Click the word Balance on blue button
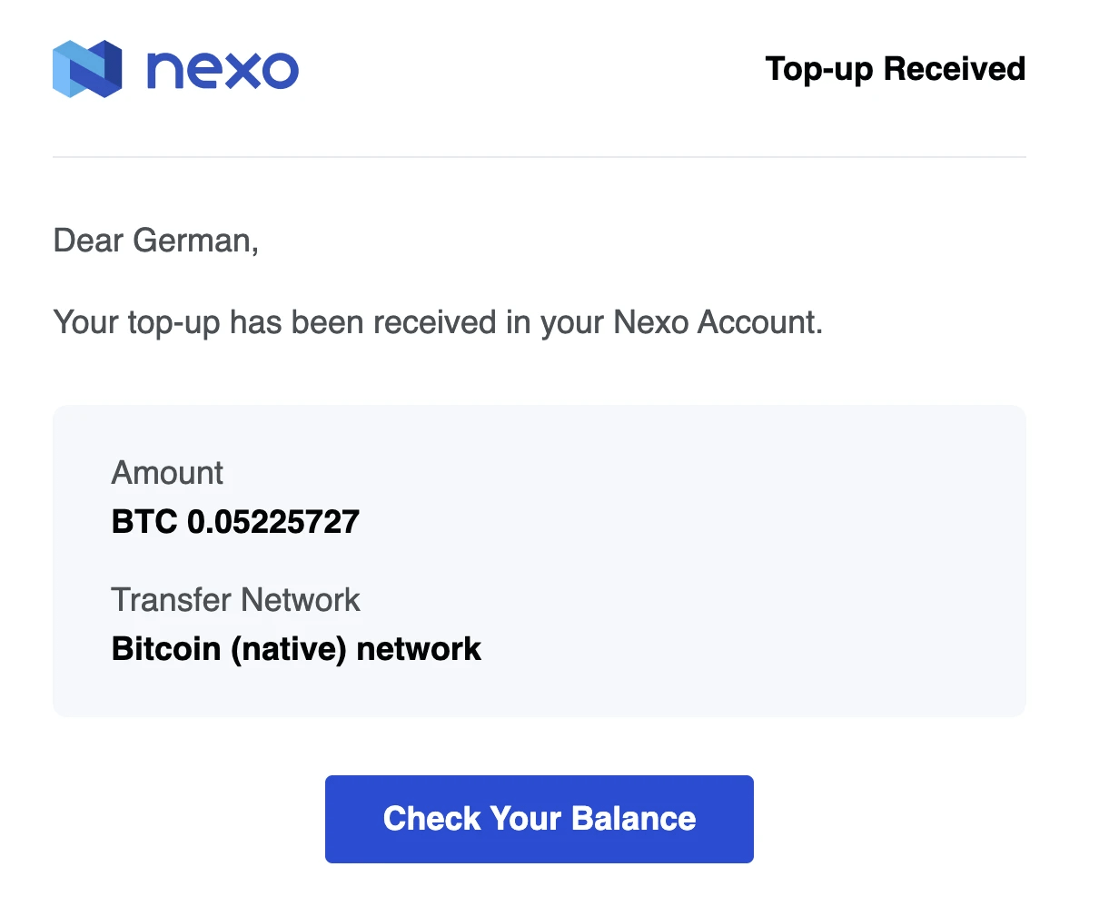Image resolution: width=1119 pixels, height=906 pixels. 634,819
